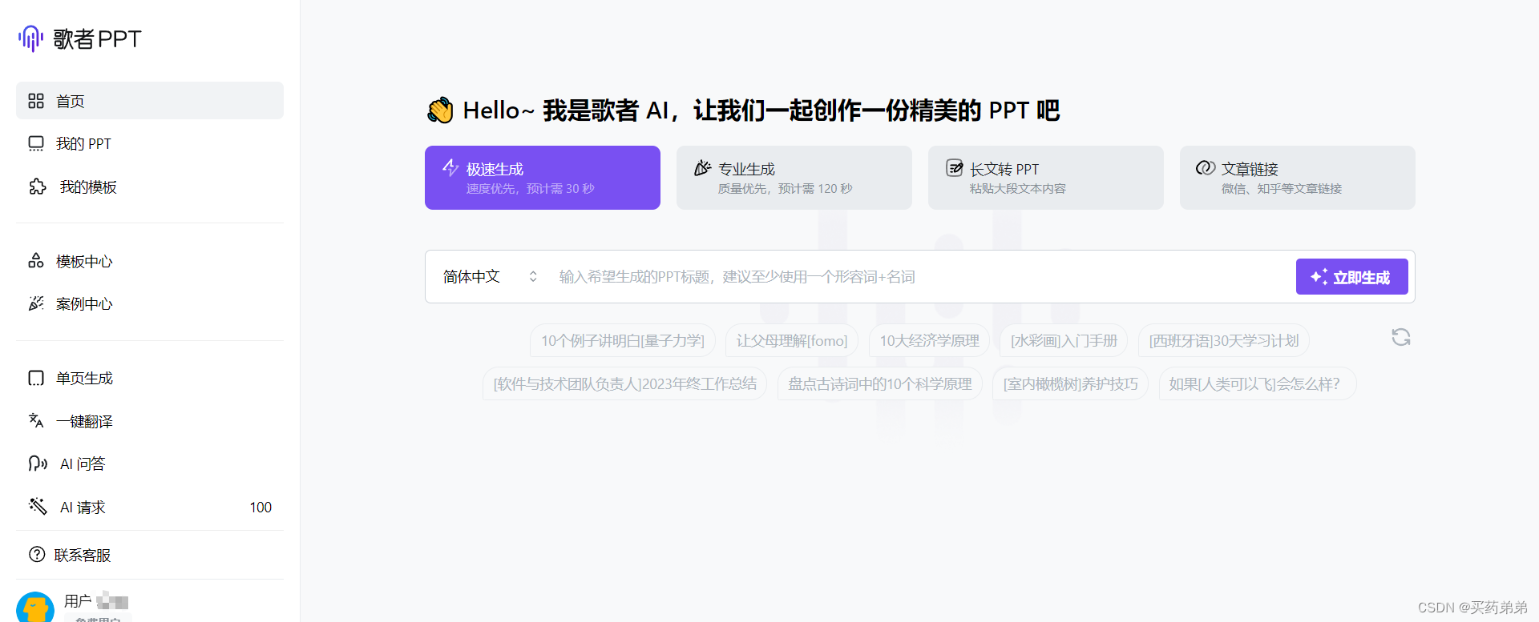The width and height of the screenshot is (1539, 622).
Task: Click the 首页 grid icon in sidebar
Action: tap(36, 101)
